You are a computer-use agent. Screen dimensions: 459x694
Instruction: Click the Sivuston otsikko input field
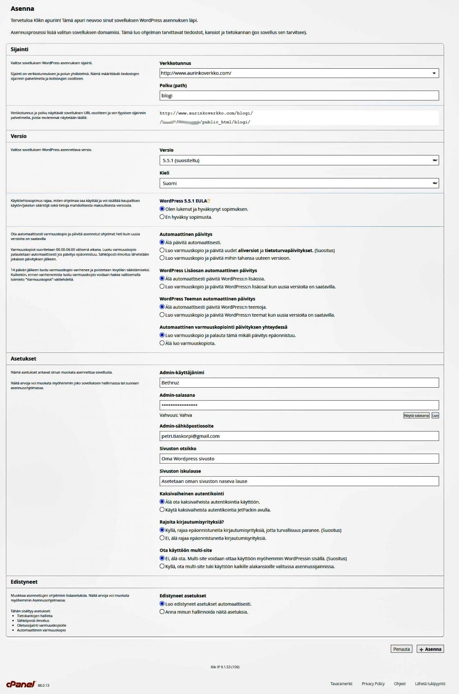pos(299,459)
